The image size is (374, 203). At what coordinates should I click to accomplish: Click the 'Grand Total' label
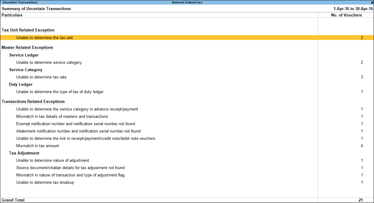point(13,200)
